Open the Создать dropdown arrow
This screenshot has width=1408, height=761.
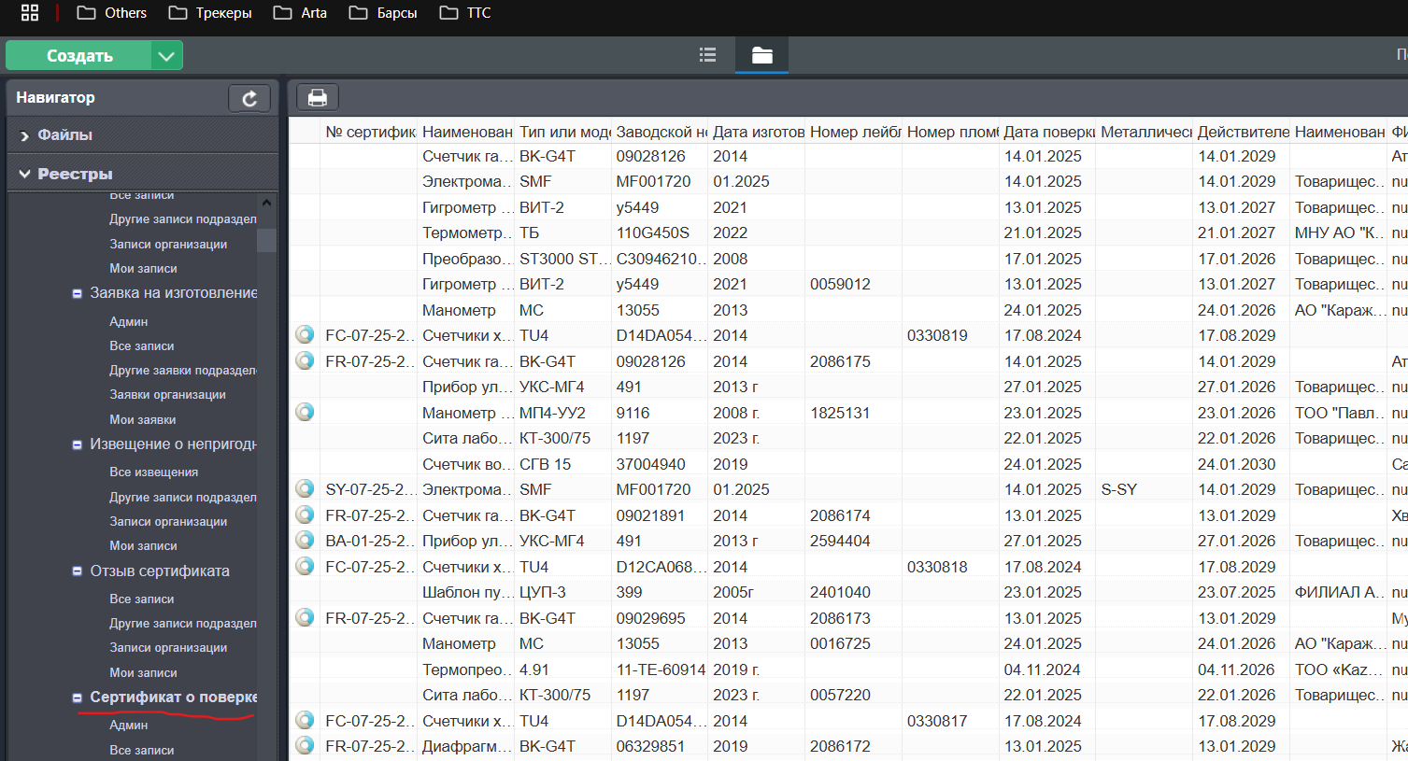[166, 56]
